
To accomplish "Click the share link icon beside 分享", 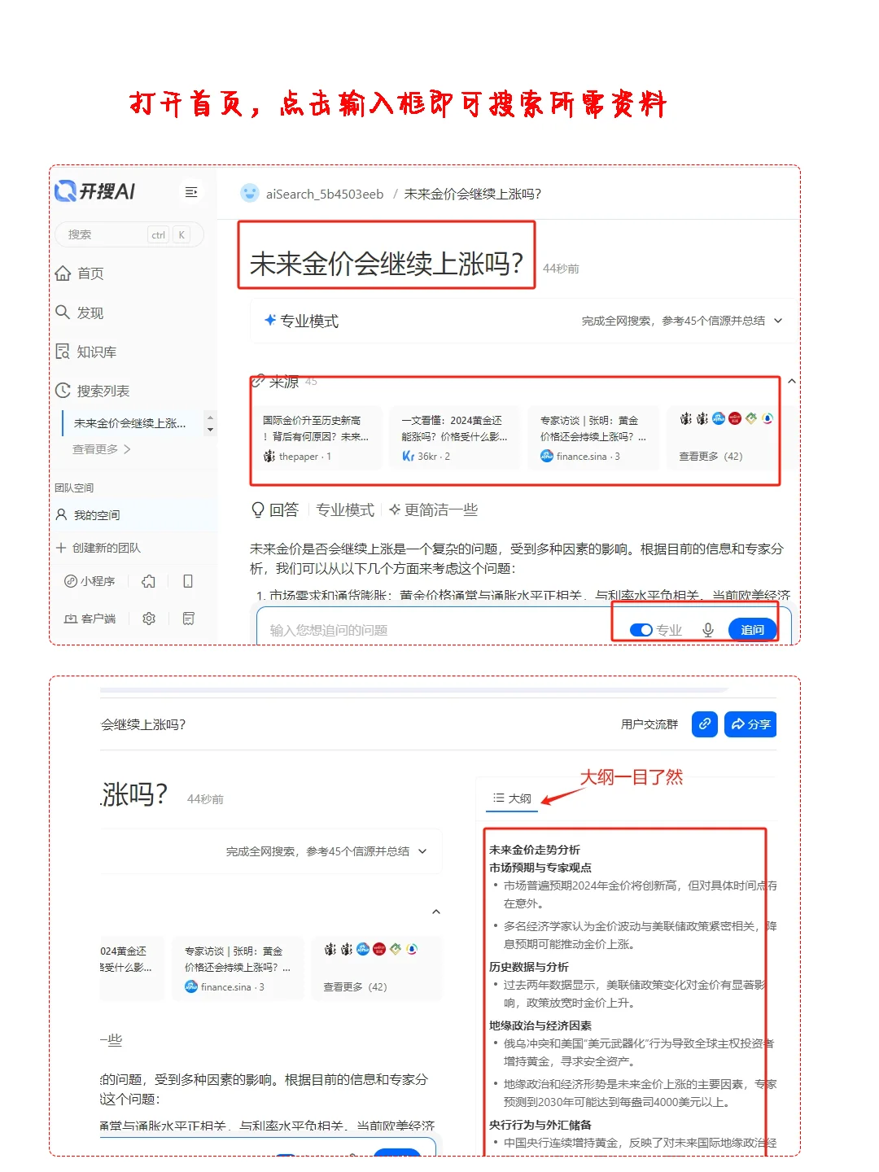I will (704, 724).
